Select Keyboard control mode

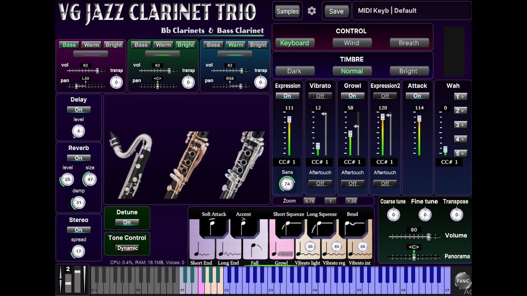point(295,43)
